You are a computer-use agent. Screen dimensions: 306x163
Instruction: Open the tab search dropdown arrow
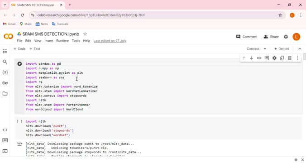tap(5, 5)
